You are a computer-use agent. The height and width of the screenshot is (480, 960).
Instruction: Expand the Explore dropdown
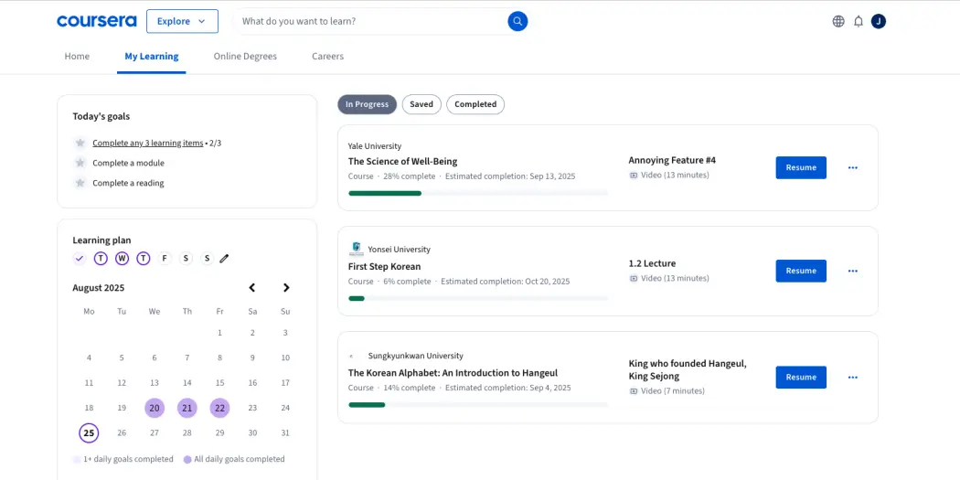[x=182, y=21]
